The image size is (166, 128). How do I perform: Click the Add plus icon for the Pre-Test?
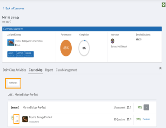pos(17,117)
